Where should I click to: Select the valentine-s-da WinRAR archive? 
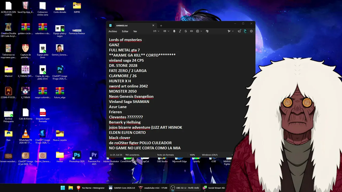(43, 29)
